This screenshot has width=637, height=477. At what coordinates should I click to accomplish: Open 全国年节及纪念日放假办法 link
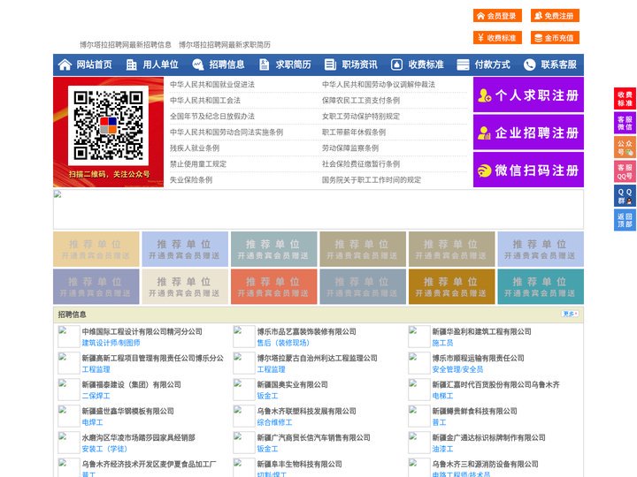(x=212, y=116)
